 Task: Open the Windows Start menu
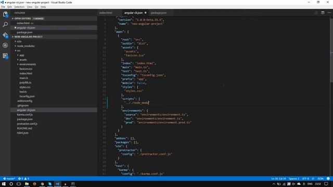coord(4,184)
